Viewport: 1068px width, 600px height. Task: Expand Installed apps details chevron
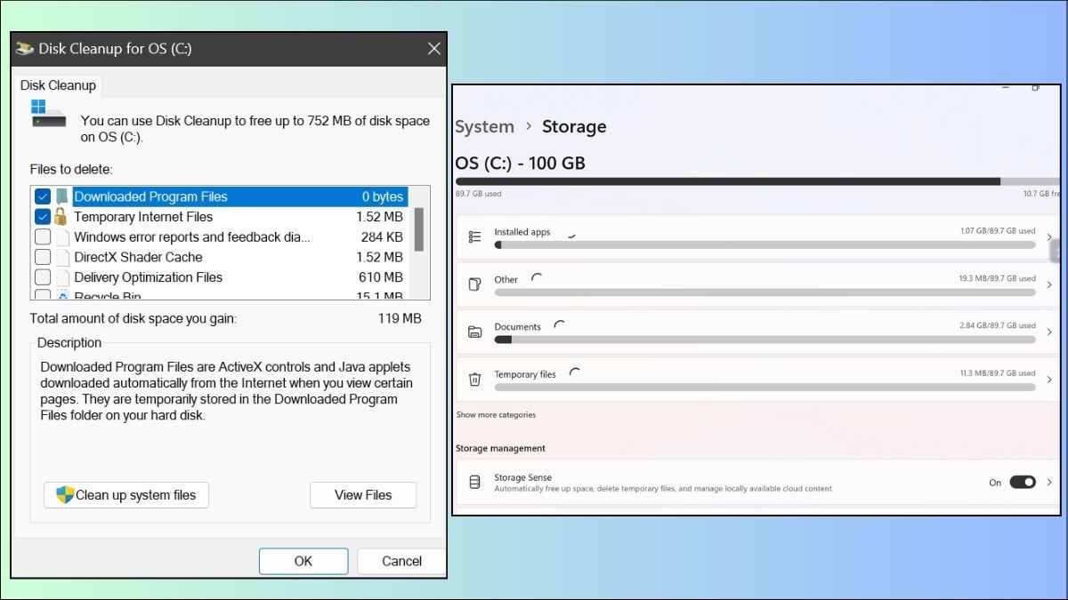(1050, 237)
